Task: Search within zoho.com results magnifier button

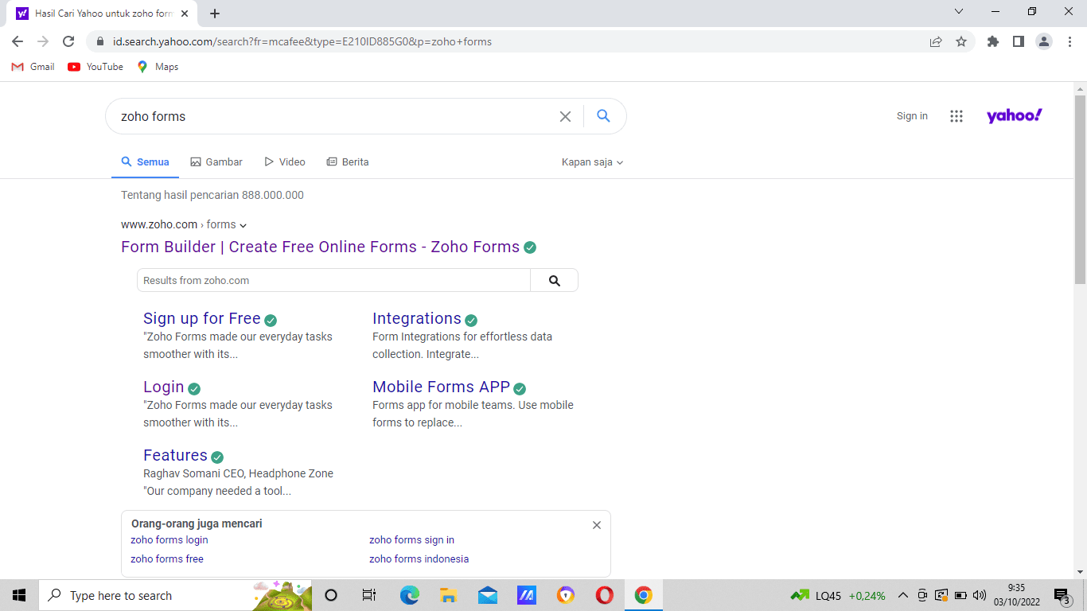Action: coord(555,280)
